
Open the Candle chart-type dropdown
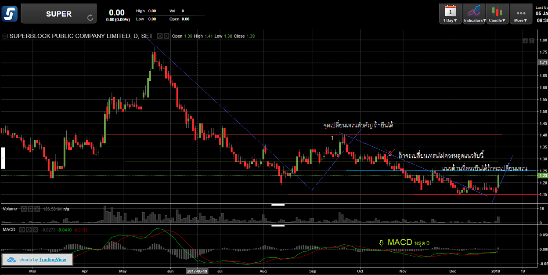pos(498,14)
